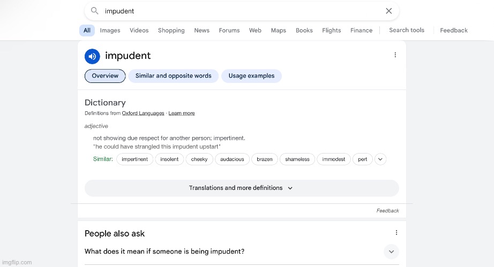Click the search magnifier icon
This screenshot has height=267, width=494.
tap(95, 11)
